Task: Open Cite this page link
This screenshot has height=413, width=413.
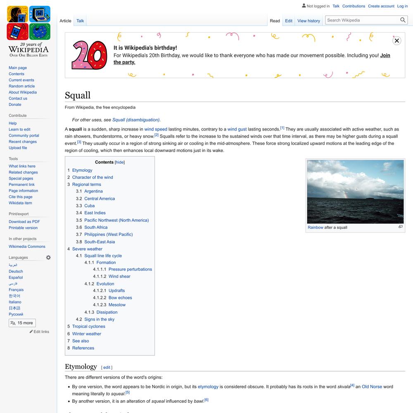Action: [x=21, y=197]
